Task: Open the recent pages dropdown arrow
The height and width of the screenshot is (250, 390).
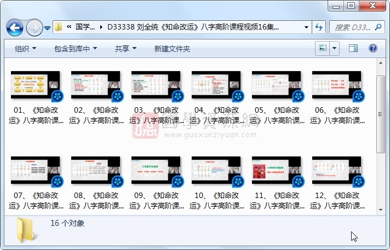Action: point(47,28)
